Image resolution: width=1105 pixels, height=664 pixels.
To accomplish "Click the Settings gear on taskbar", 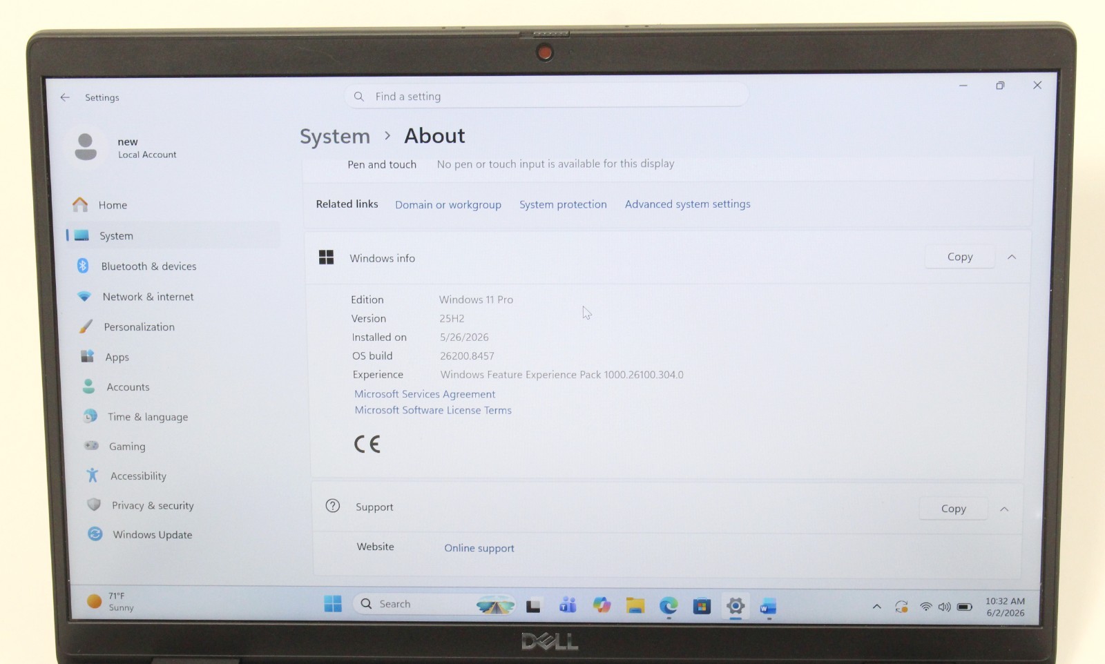I will click(x=736, y=606).
